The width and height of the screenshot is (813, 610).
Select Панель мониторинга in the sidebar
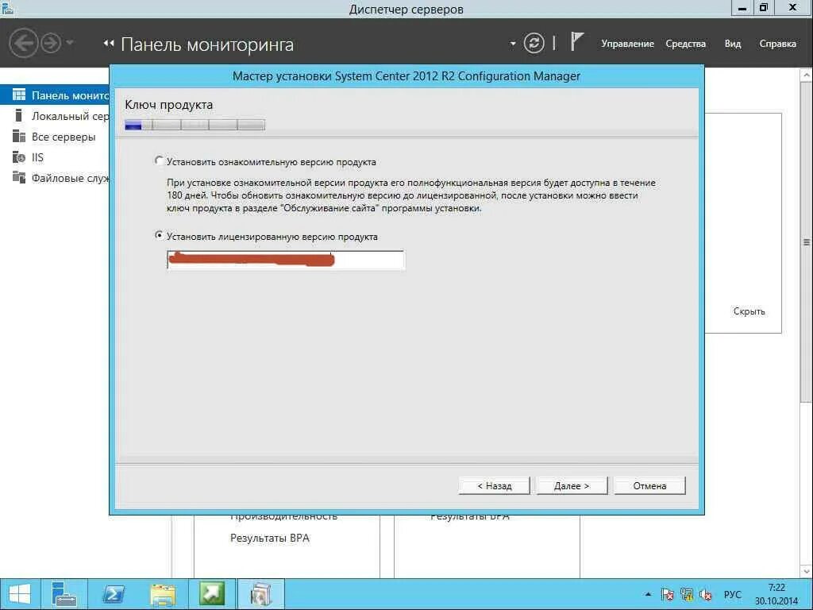[55, 95]
